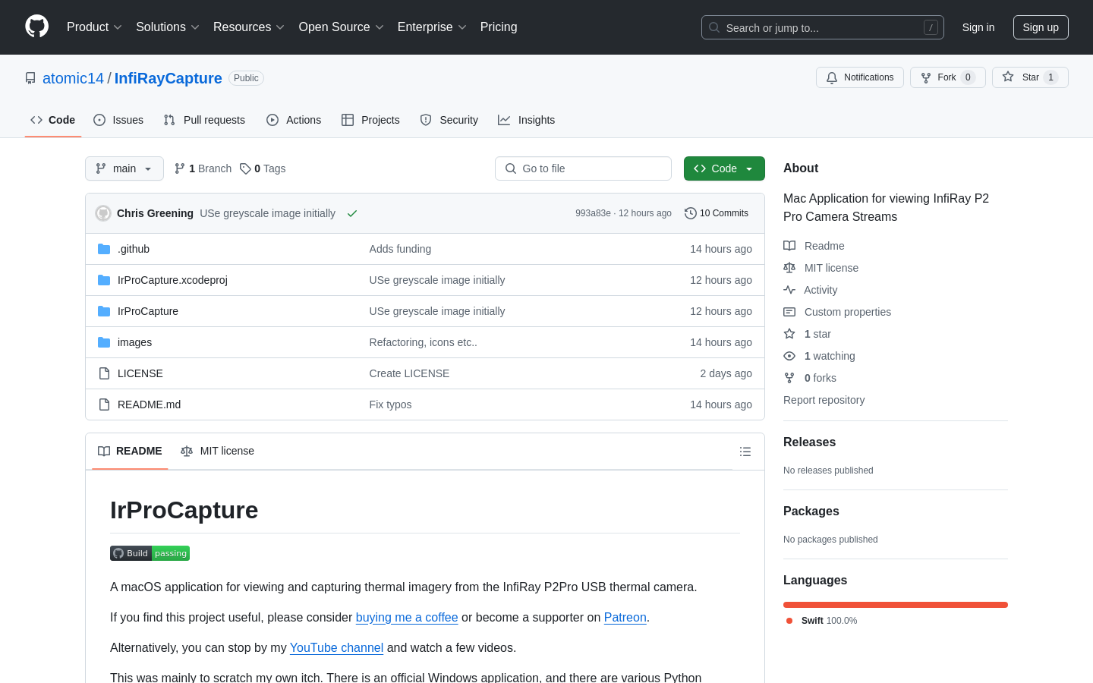
Task: Expand the Open Source menu
Action: coord(342,27)
